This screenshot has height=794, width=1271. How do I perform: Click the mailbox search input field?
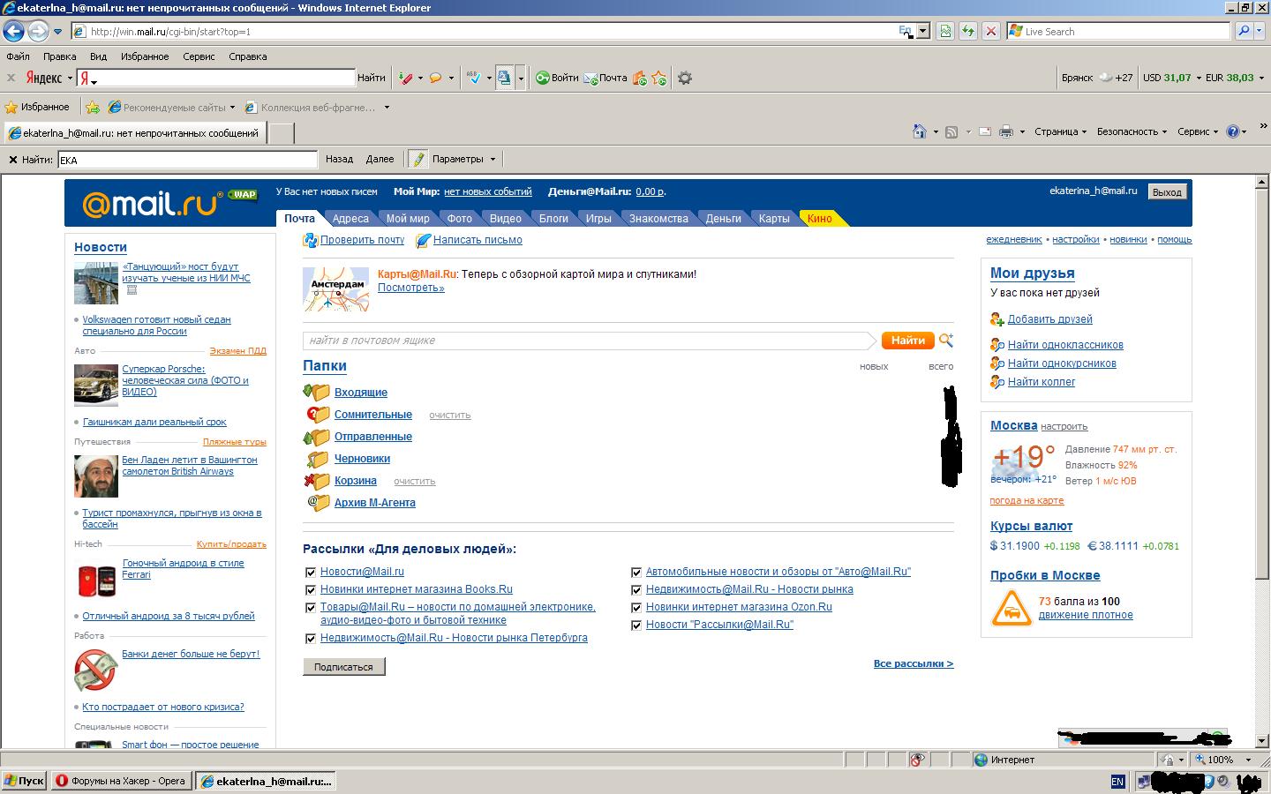589,341
